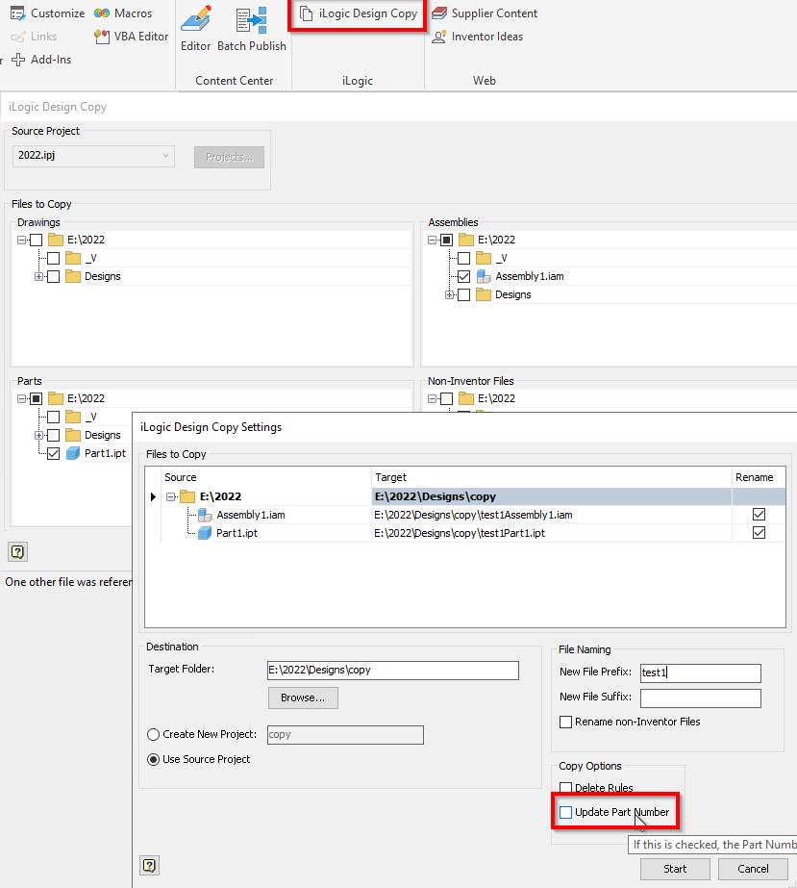Open the iLogic Design Copy tool
Viewport: 797px width, 888px height.
[x=357, y=13]
